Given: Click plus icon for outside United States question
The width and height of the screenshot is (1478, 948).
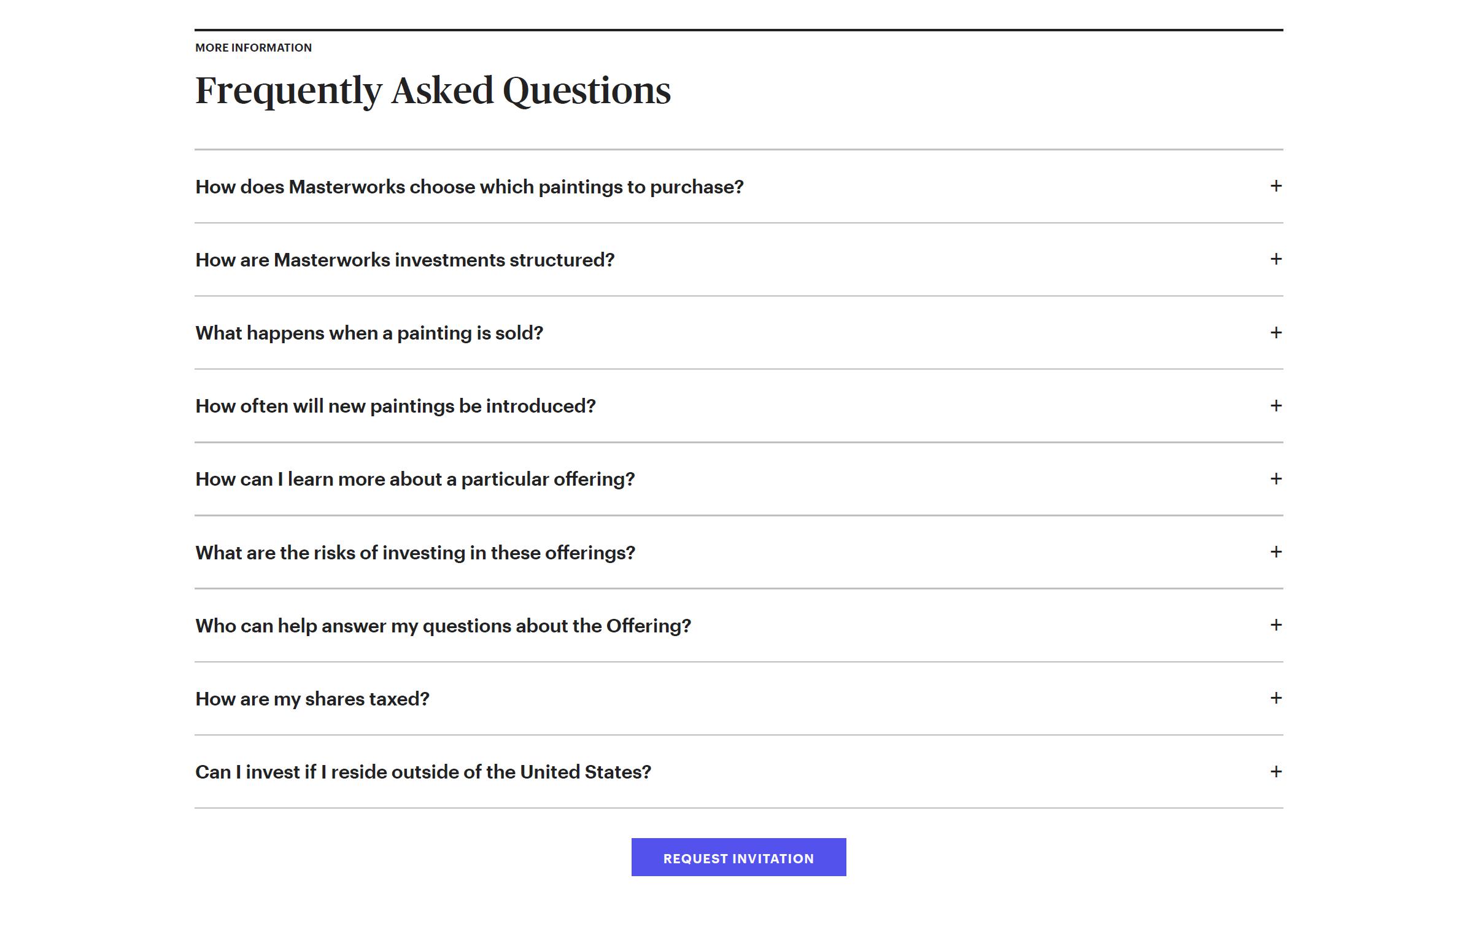Looking at the screenshot, I should tap(1275, 771).
